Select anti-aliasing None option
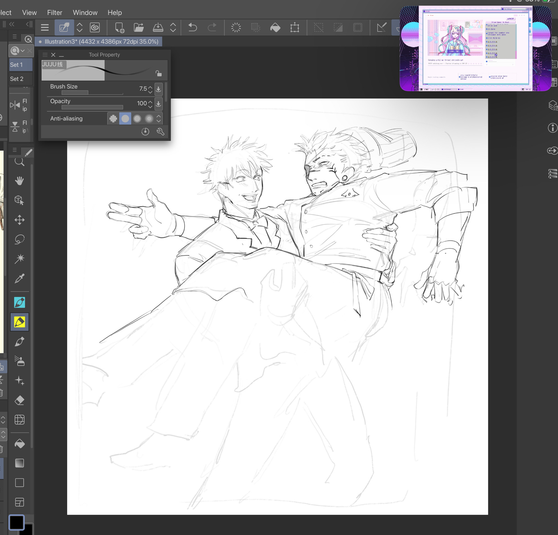Viewport: 558px width, 535px height. [x=113, y=118]
